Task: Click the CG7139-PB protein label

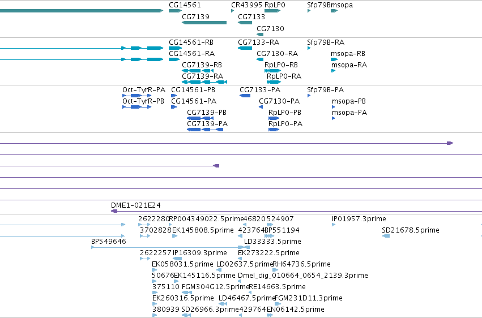Action: coord(207,113)
